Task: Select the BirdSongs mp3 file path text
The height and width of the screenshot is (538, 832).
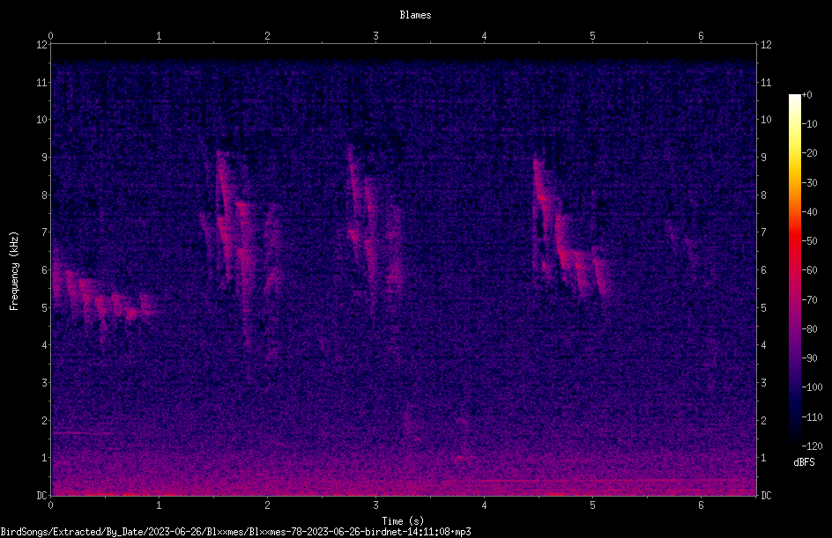Action: coord(235,532)
